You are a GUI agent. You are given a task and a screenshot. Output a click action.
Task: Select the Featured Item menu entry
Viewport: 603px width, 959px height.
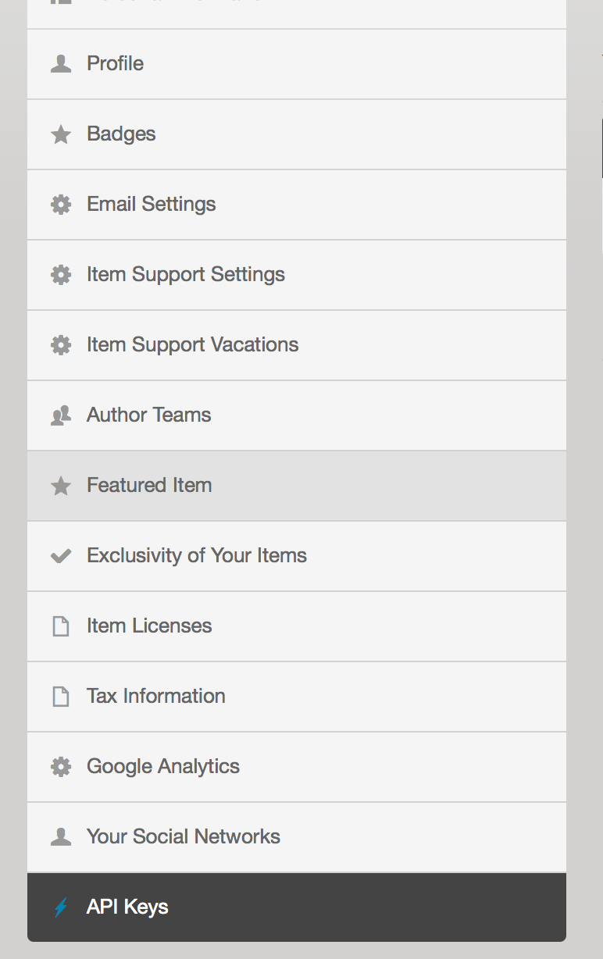tap(149, 486)
